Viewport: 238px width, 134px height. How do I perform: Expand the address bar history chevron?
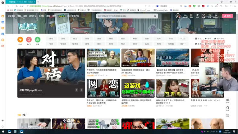coord(153,6)
